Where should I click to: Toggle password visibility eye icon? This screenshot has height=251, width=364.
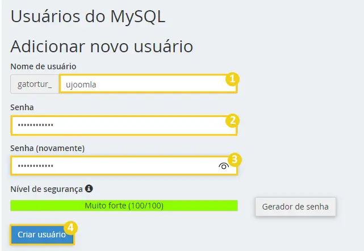pyautogui.click(x=224, y=166)
